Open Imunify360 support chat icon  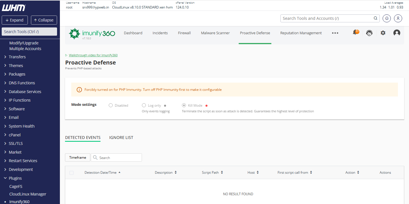369,33
